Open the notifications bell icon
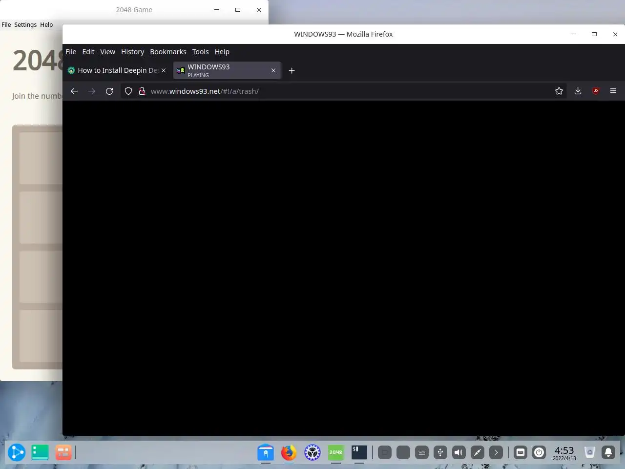The width and height of the screenshot is (625, 469). (x=608, y=452)
